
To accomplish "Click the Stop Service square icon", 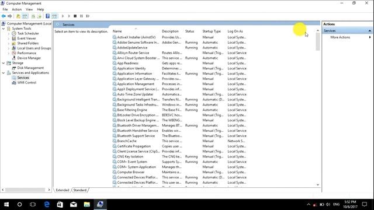I will pos(75,16).
